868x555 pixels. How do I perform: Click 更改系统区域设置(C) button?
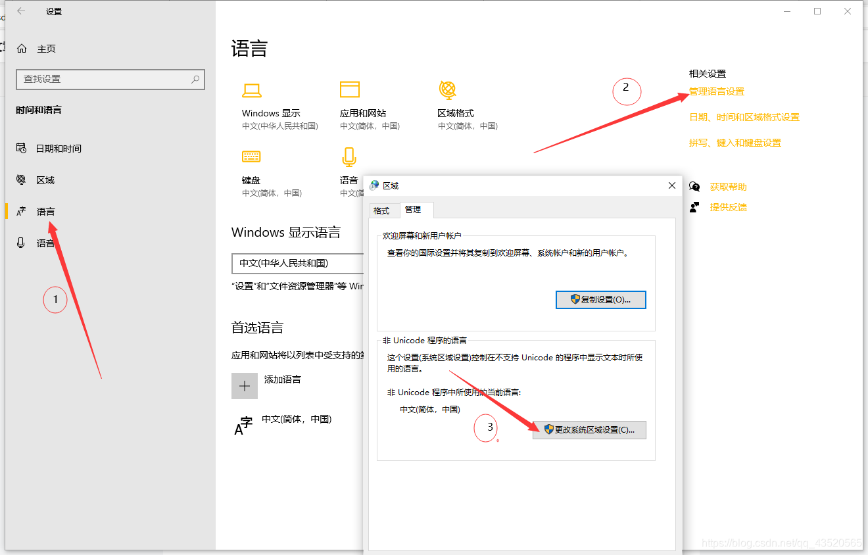click(x=589, y=430)
